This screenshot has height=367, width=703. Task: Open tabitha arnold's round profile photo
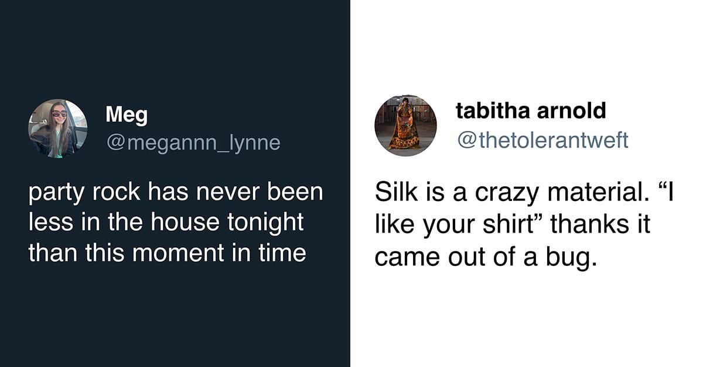[405, 126]
